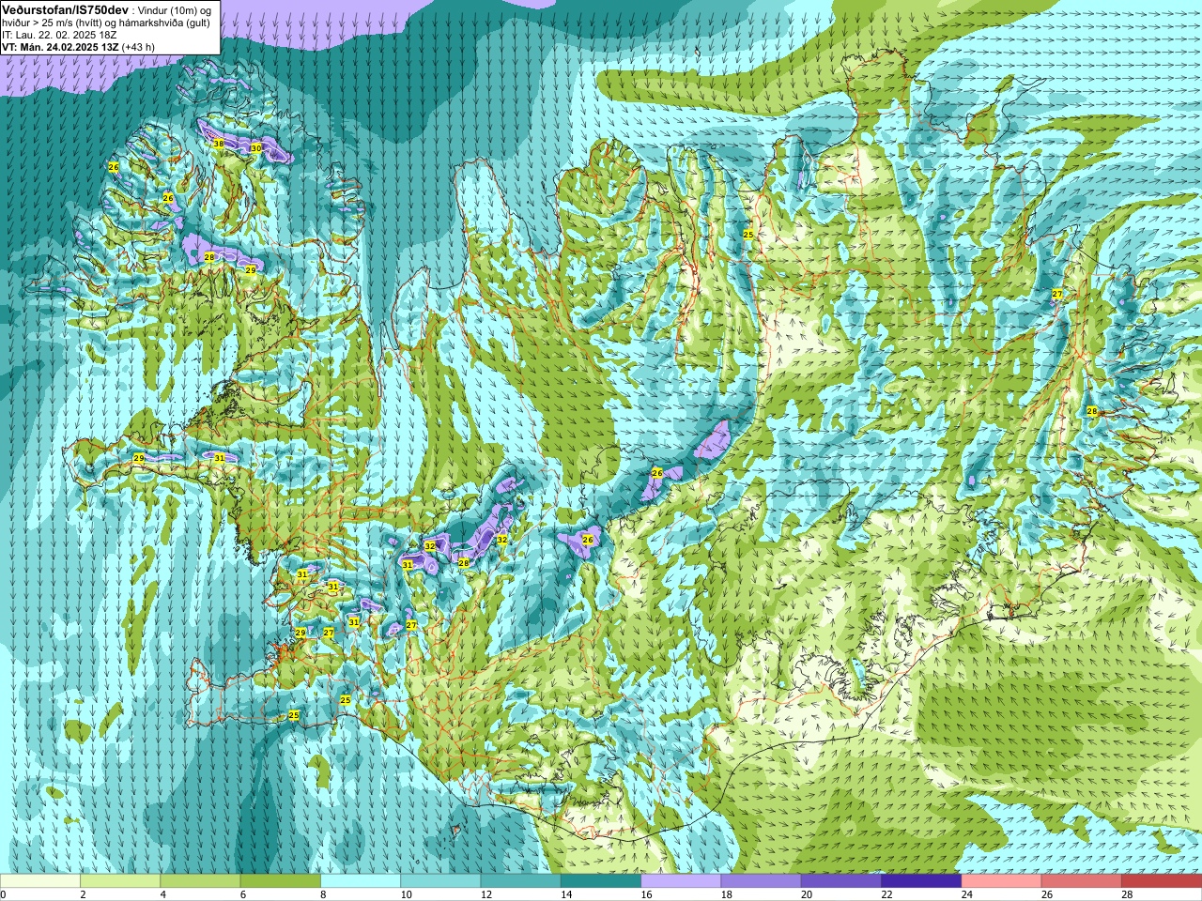
Task: Click the VT: Mán. 24.02.2025 13Z text
Action: pyautogui.click(x=60, y=47)
